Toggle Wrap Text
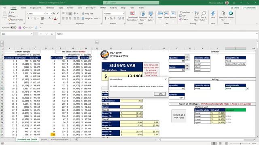Image resolution: width=259 pixels, height=145 pixels. pos(87,13)
